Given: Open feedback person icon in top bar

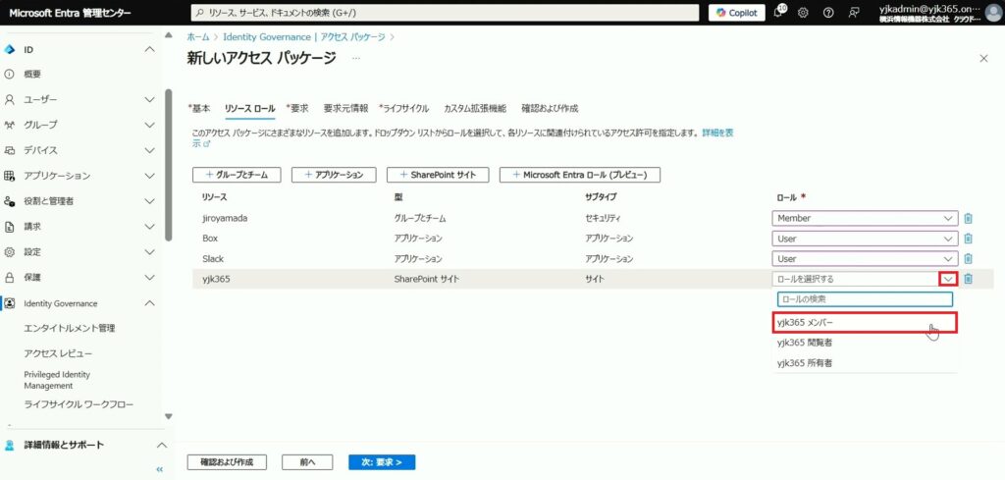Looking at the screenshot, I should coord(853,13).
